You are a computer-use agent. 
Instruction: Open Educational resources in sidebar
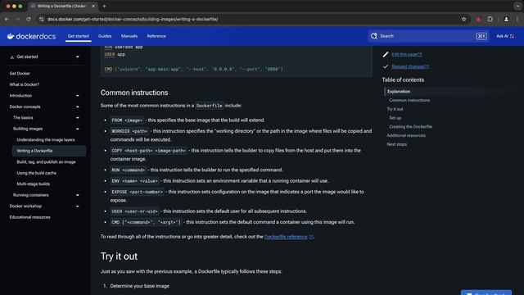pos(29,217)
